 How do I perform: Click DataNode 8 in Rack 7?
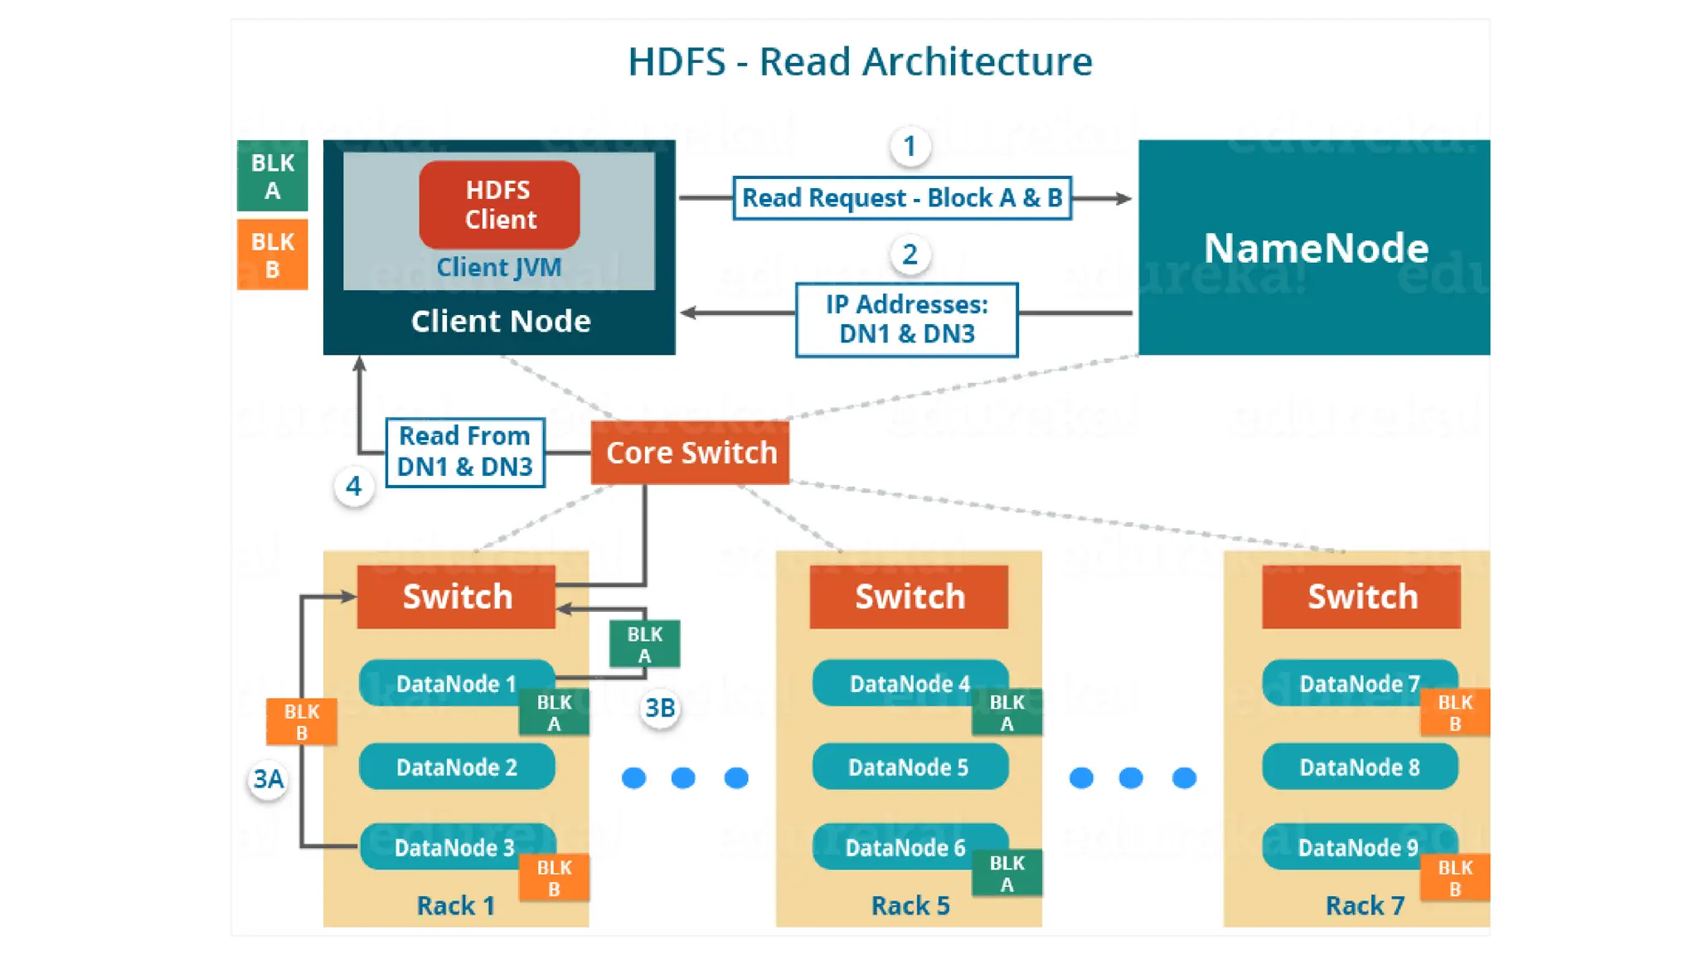point(1360,767)
